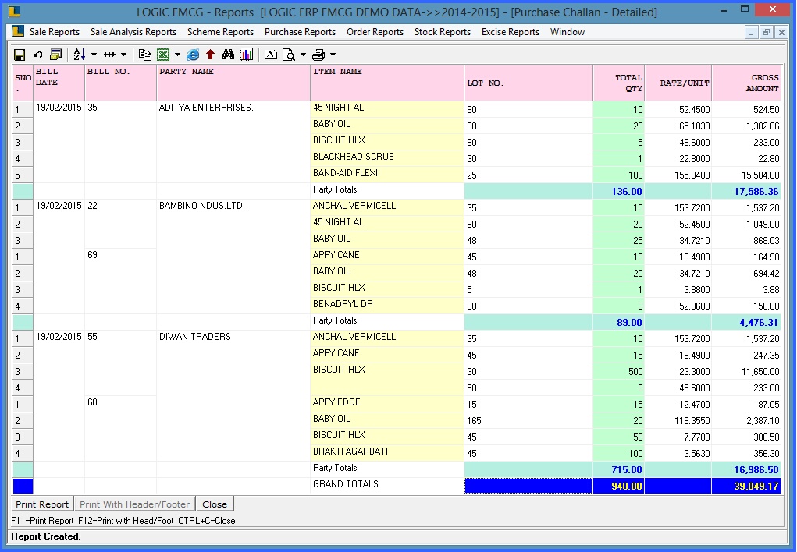Open the Excel export dropdown arrow
The image size is (797, 552).
tap(177, 55)
